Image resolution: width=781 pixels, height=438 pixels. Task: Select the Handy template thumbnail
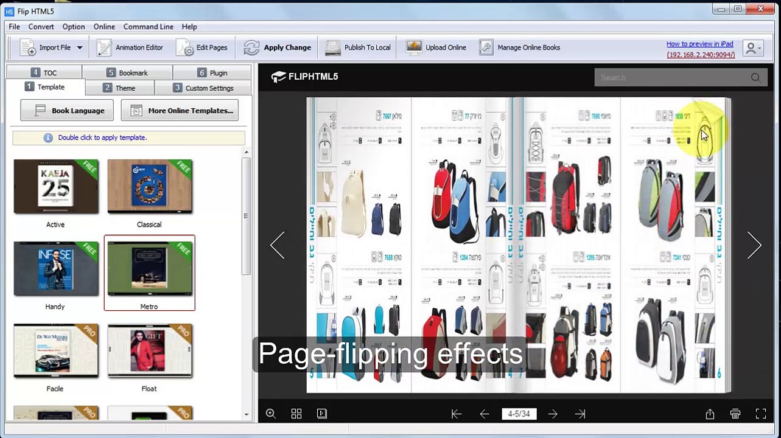56,269
